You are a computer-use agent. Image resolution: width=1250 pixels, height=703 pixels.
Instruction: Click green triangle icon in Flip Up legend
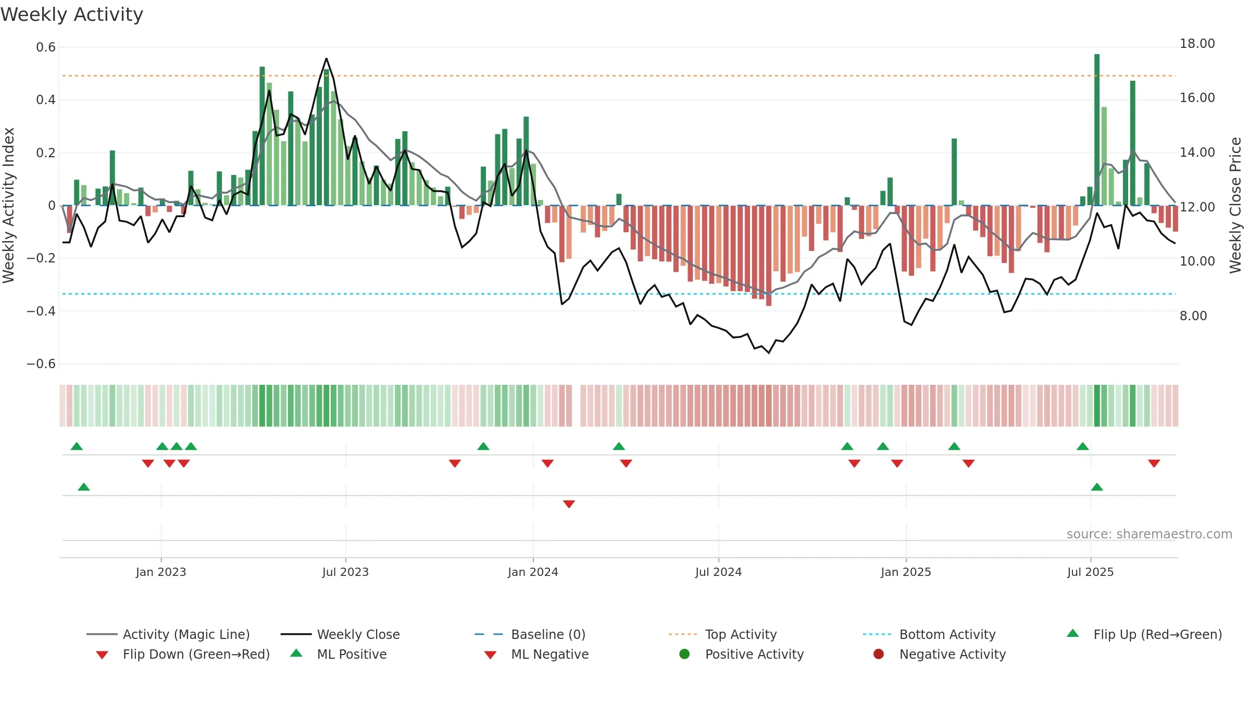(1073, 633)
